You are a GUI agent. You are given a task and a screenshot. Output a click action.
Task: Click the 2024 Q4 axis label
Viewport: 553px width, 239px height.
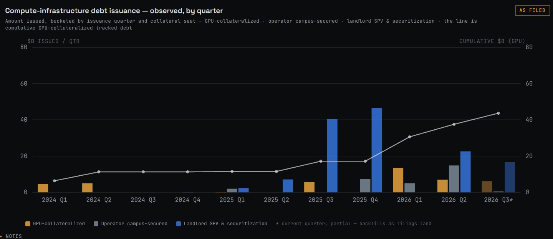point(188,200)
